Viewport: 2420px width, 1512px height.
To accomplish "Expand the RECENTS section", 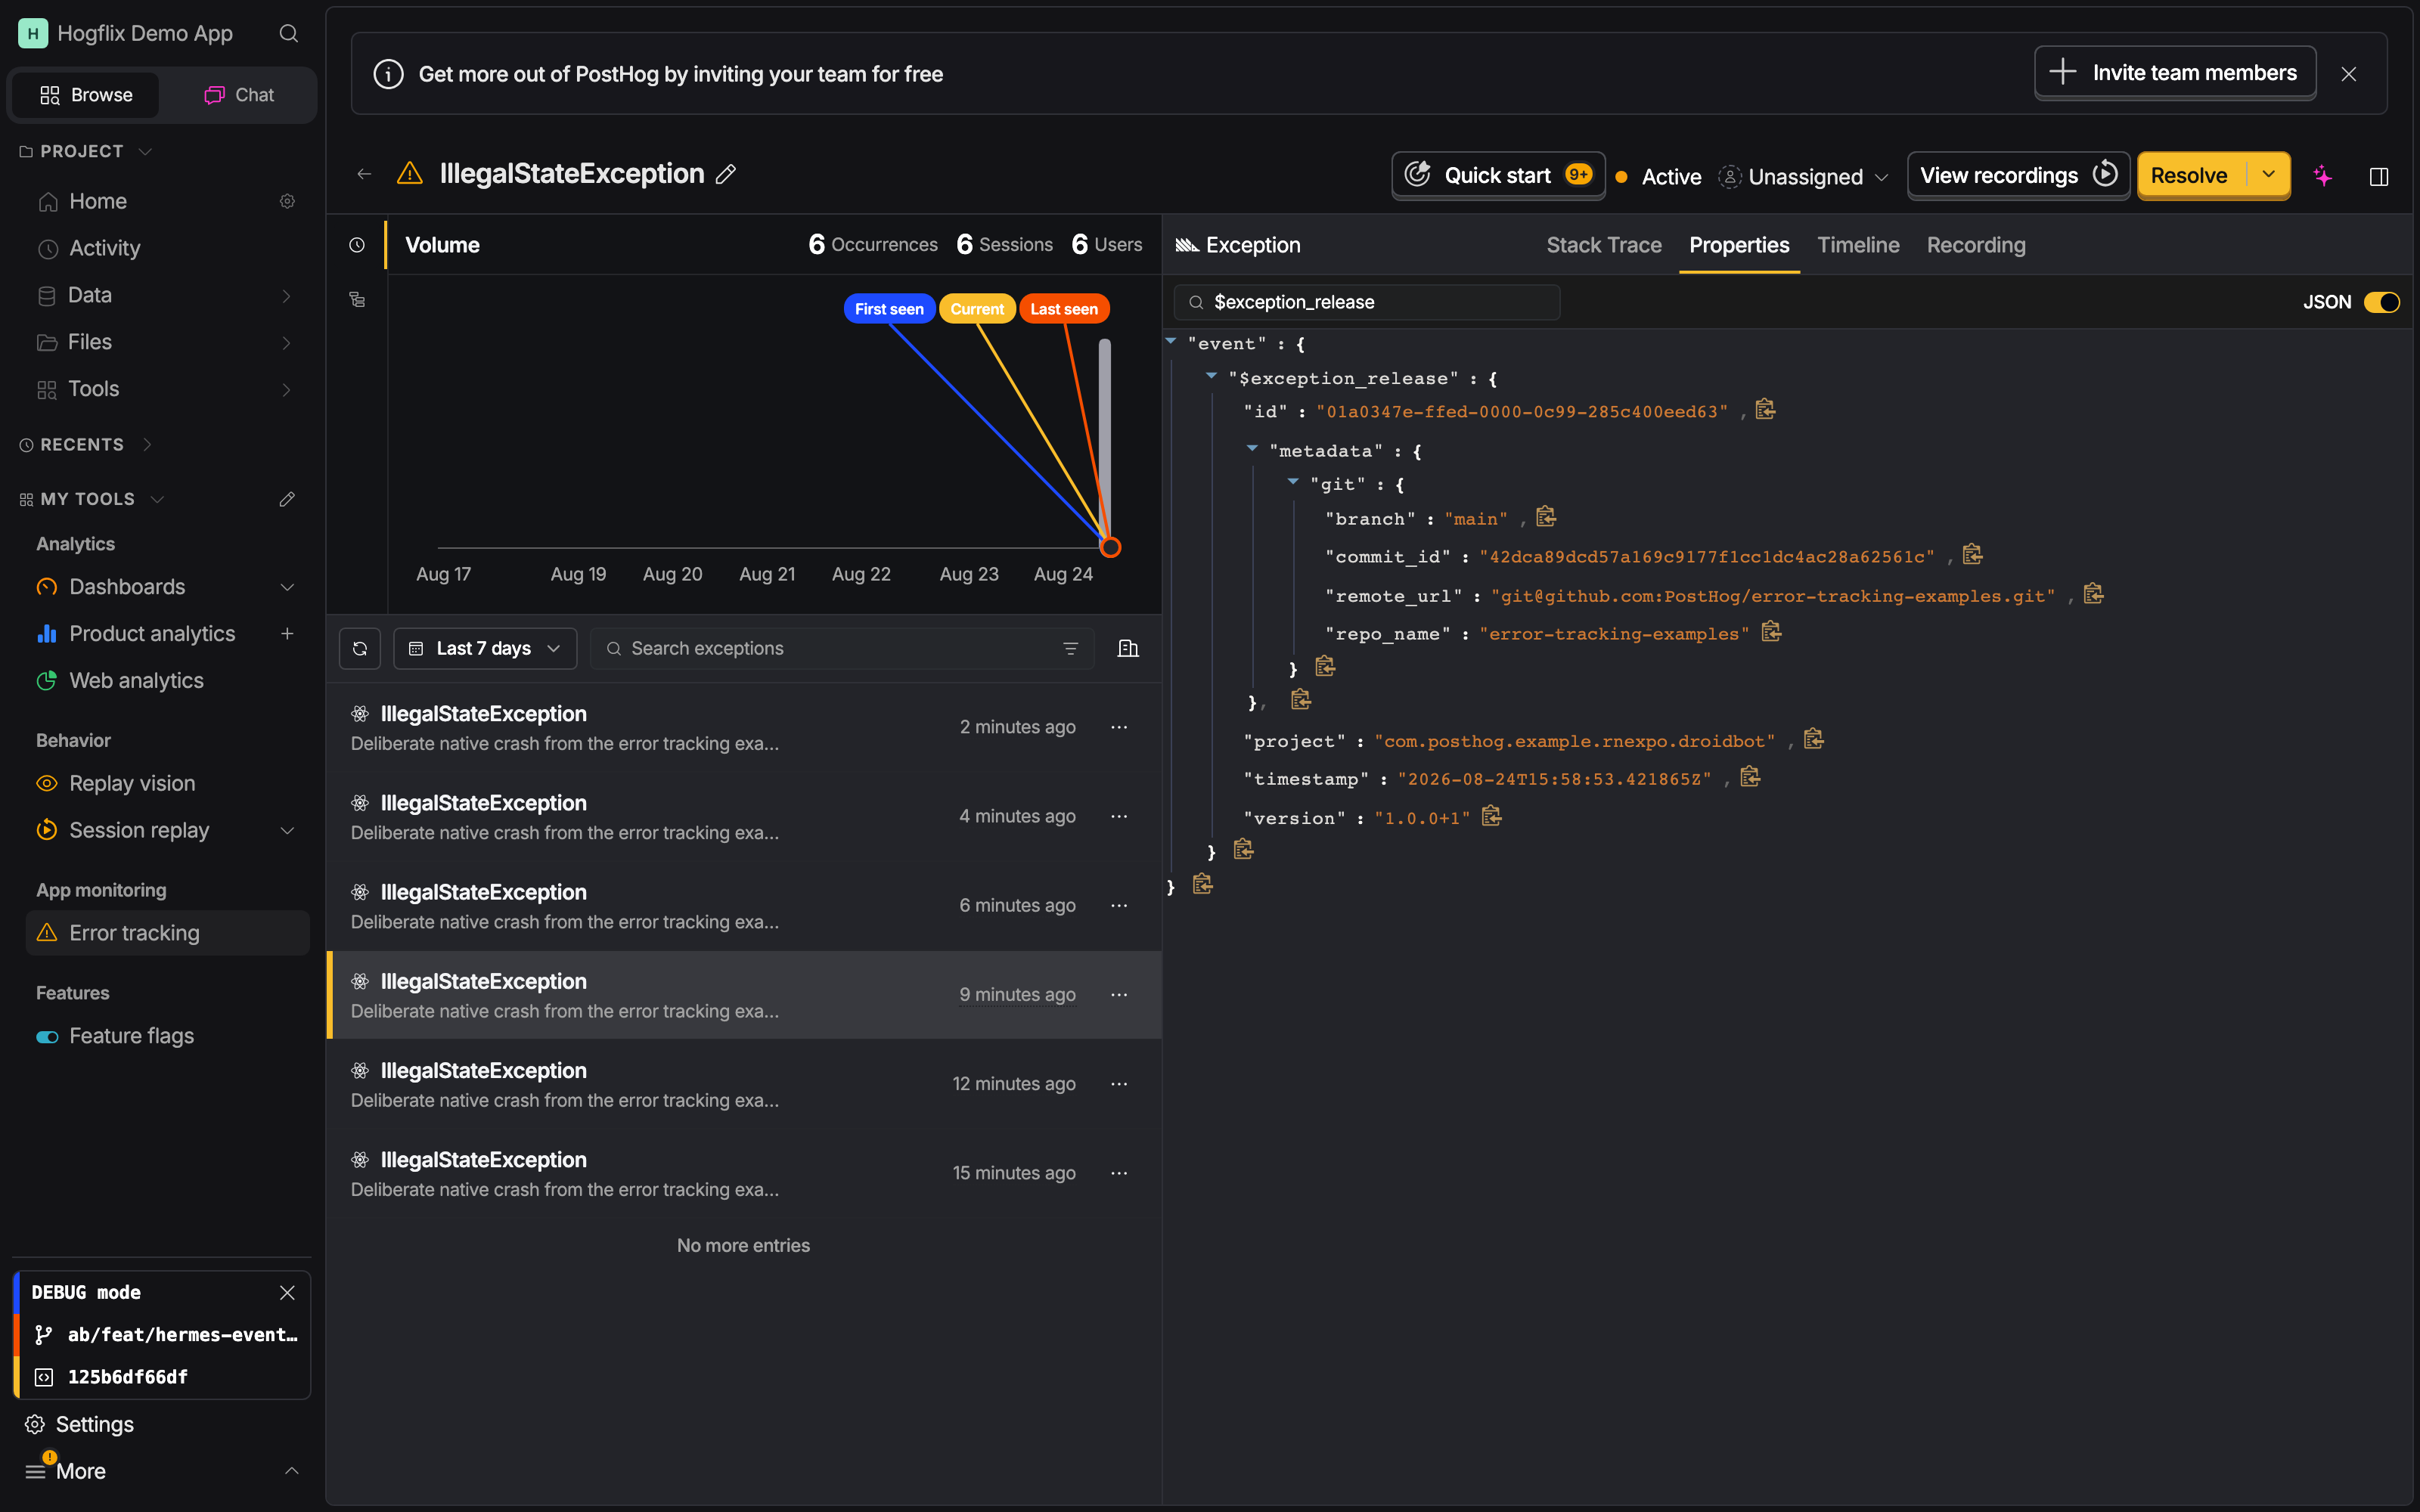I will [147, 444].
